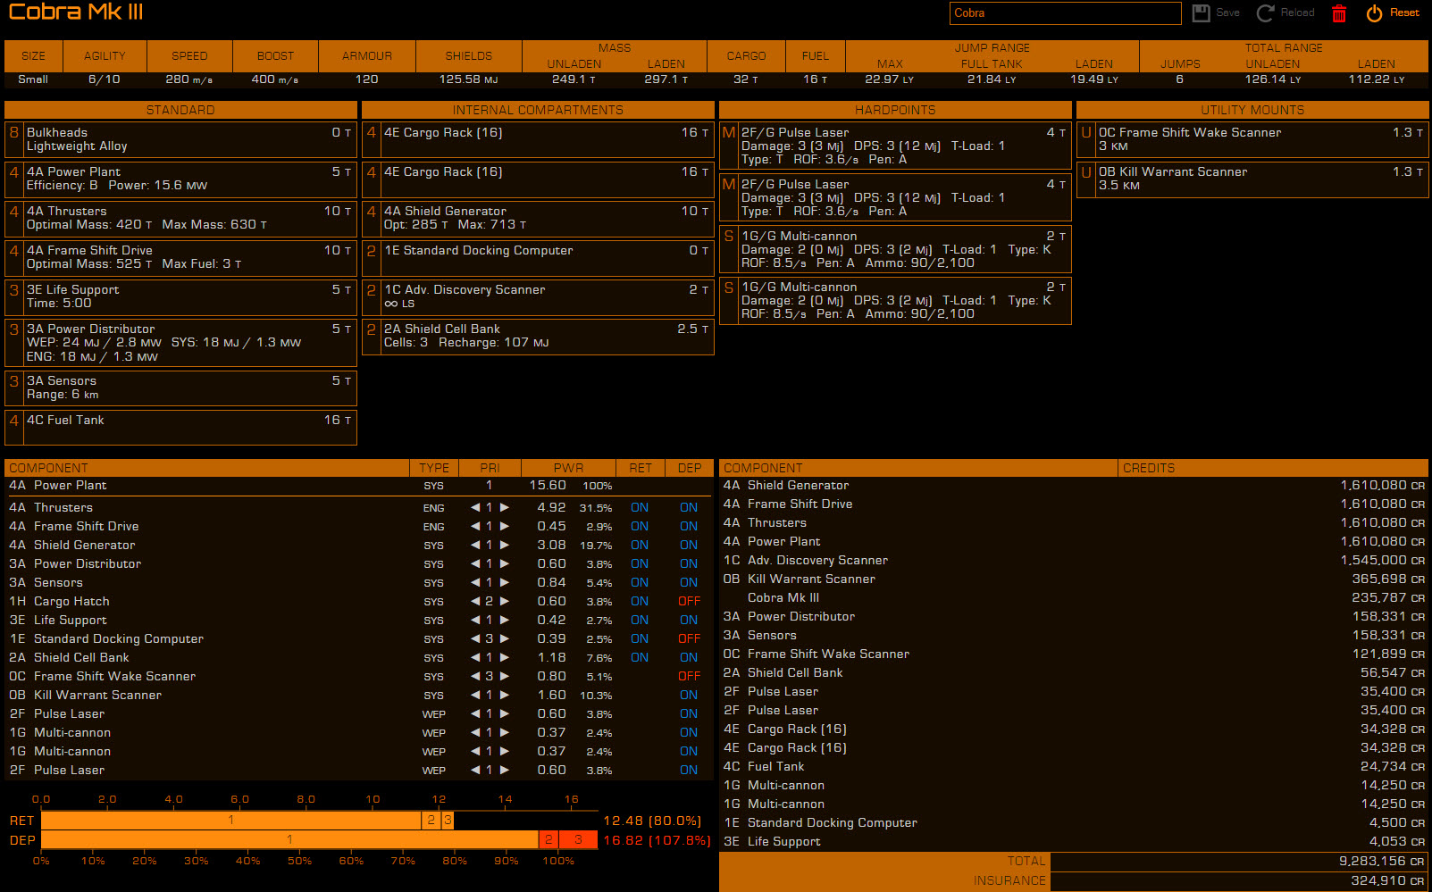Toggle Sensors deployed ON switch
Viewport: 1432px width, 892px height.
point(689,582)
